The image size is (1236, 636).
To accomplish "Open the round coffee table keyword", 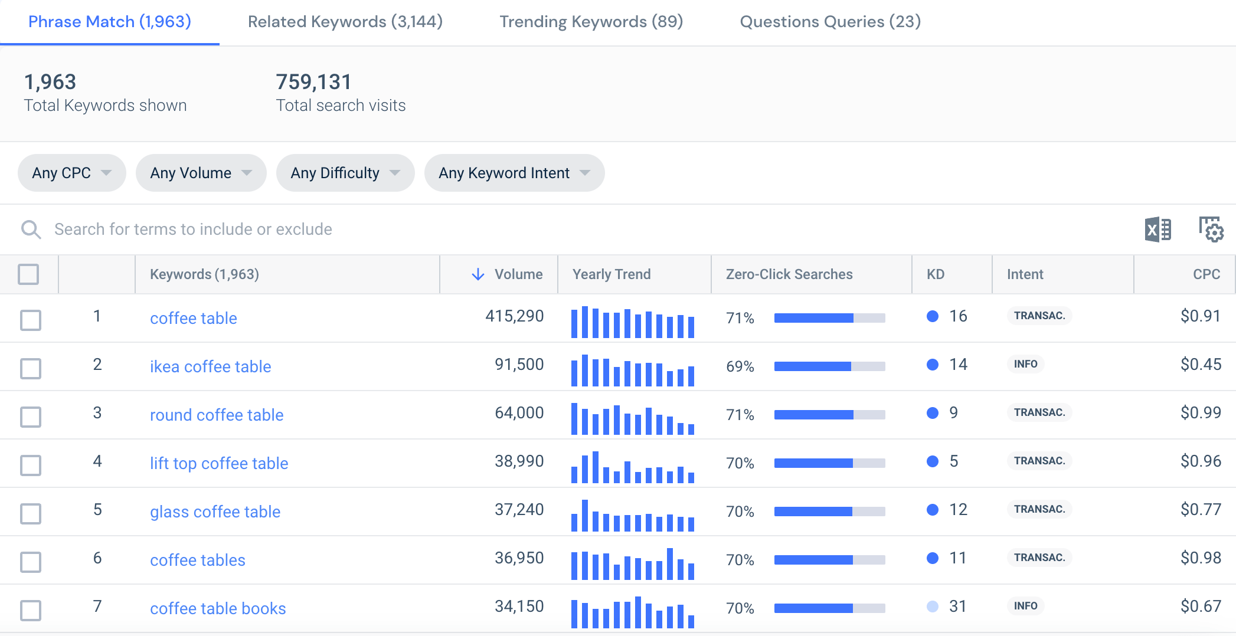I will [x=216, y=415].
